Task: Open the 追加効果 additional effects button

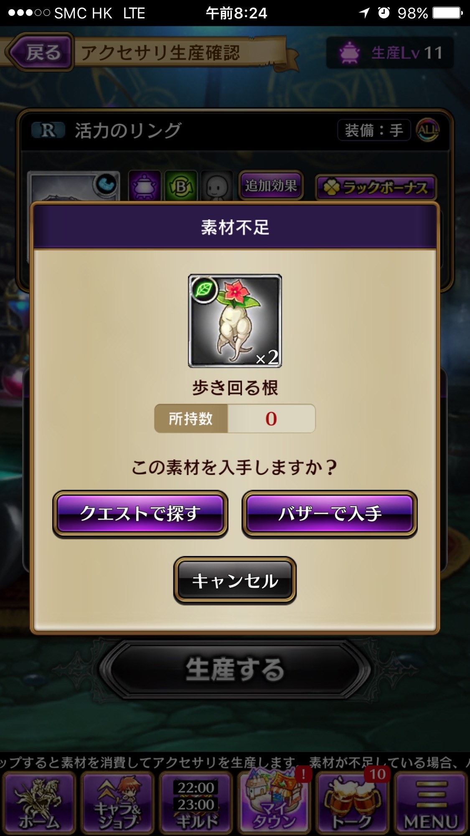Action: [271, 185]
